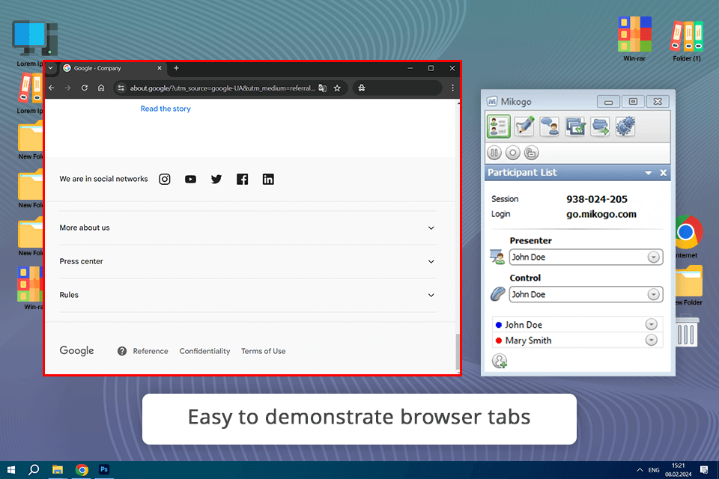This screenshot has height=479, width=719.
Task: Open Chrome tab search dropdown arrow
Action: click(50, 68)
